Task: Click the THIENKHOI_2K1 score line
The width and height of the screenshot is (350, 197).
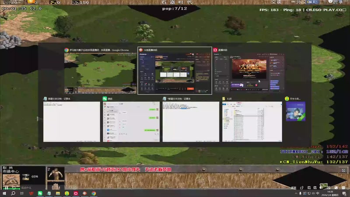Action: [x=314, y=151]
